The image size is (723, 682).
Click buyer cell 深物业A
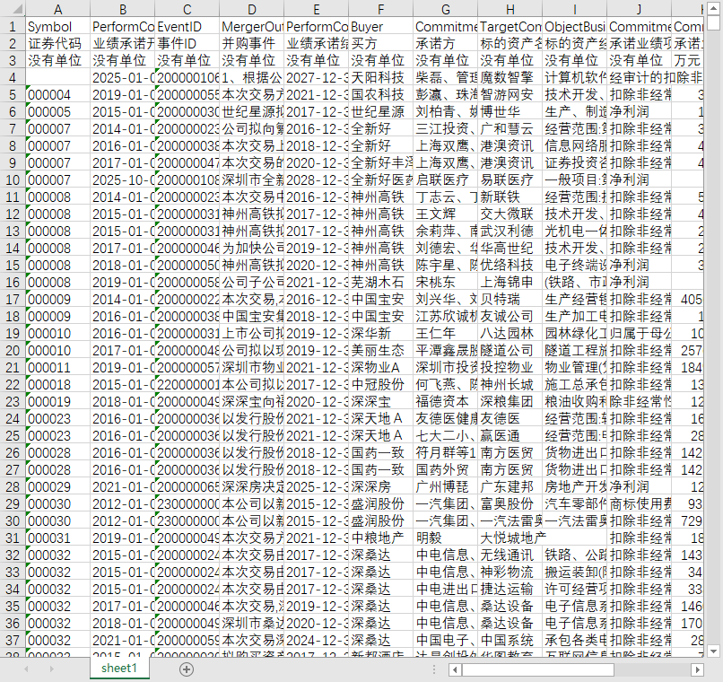(381, 368)
